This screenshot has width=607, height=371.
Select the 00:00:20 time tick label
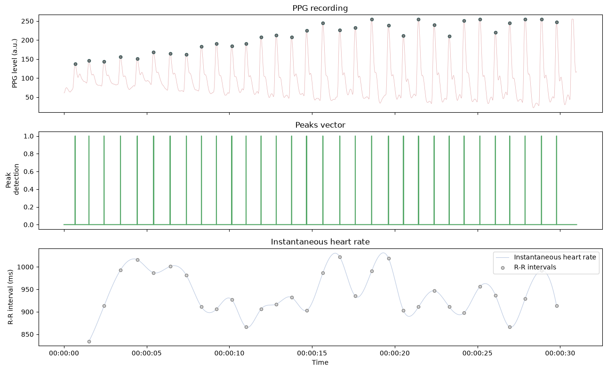pos(395,354)
